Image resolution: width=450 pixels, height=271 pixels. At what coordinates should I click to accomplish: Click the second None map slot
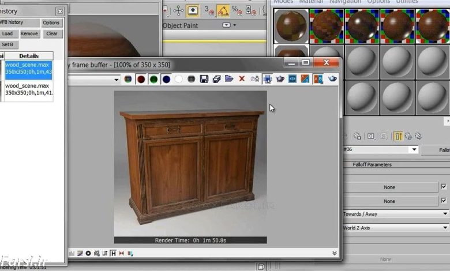(391, 201)
